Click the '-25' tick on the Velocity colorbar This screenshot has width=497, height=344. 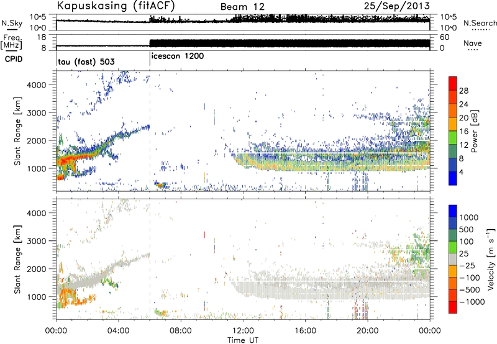467,265
